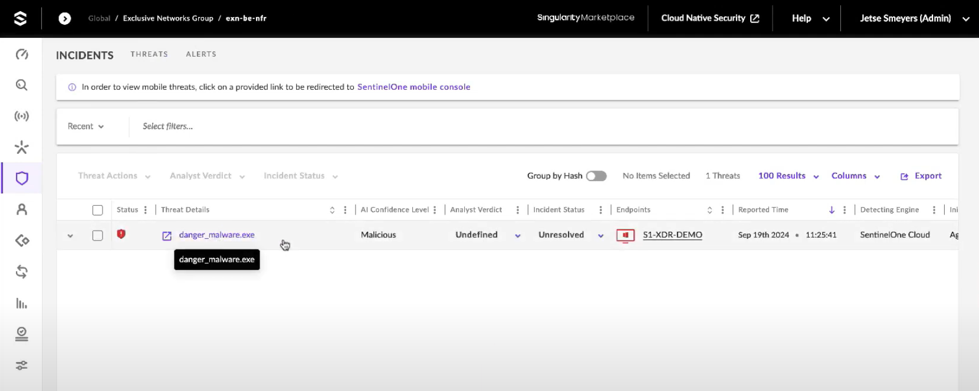Open the star-shaped sidebar icon
979x391 pixels.
[22, 147]
